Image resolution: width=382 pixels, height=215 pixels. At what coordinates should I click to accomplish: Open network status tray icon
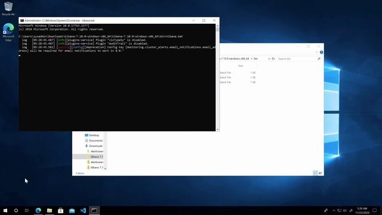tap(339, 210)
